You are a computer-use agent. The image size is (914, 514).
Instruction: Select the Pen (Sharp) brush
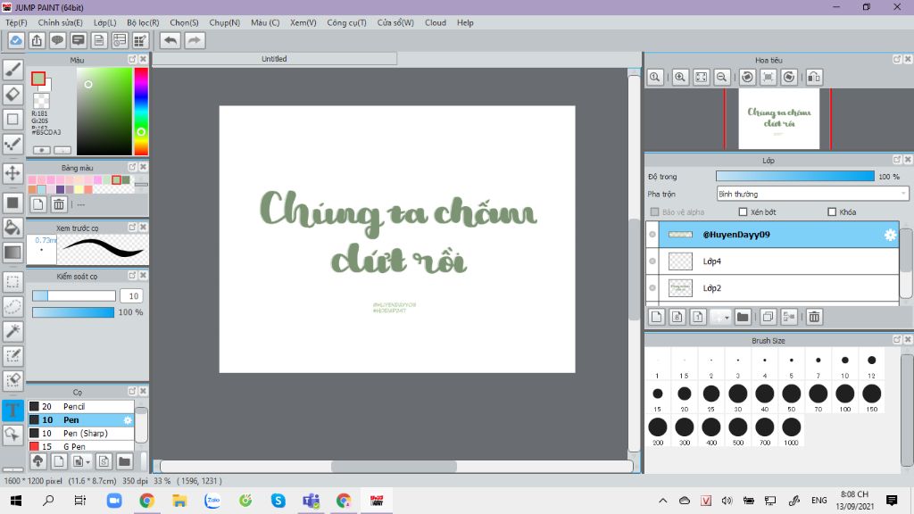(x=81, y=433)
